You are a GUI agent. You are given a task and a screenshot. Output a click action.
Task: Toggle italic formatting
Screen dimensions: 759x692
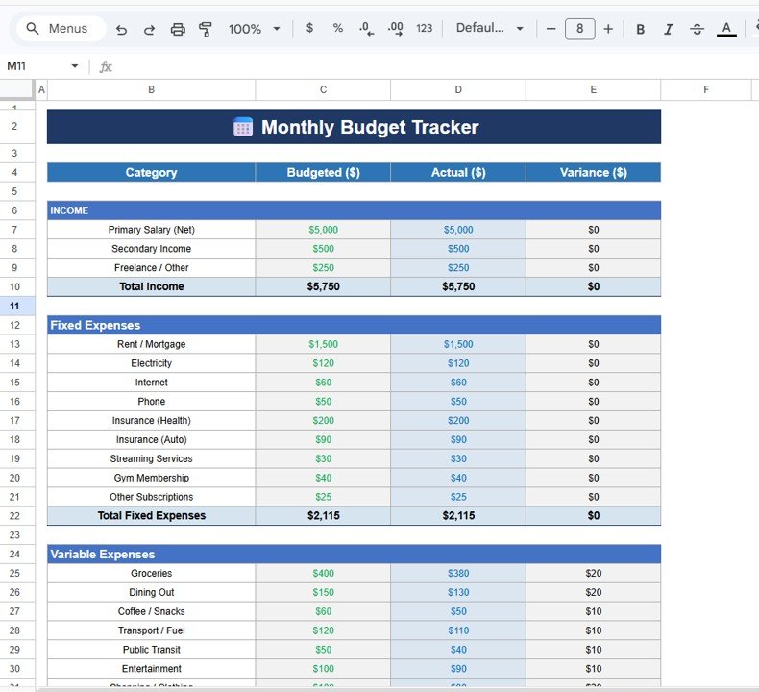[x=669, y=29]
